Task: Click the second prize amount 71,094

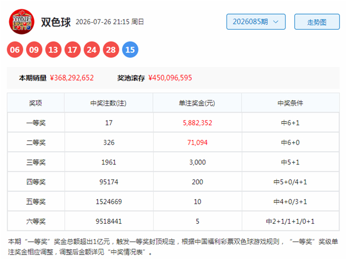Action: pyautogui.click(x=197, y=143)
